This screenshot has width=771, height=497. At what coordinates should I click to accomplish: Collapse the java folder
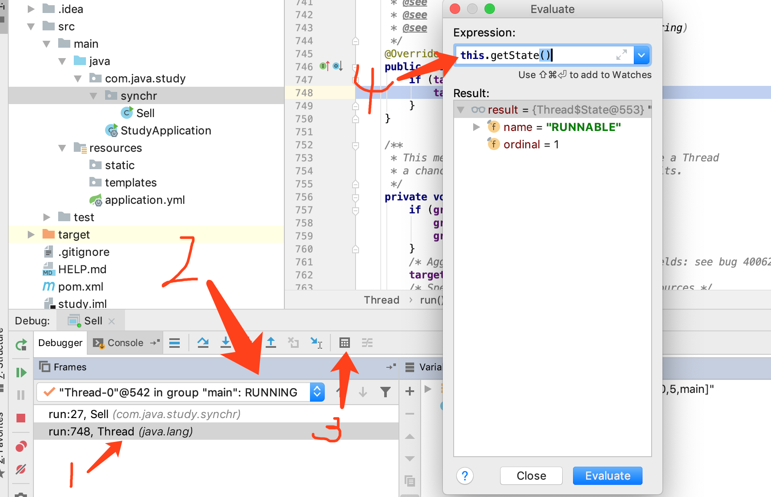tap(62, 61)
